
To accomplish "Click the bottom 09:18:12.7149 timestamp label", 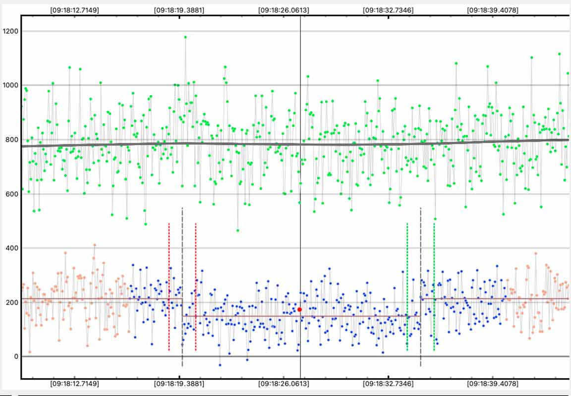I will [74, 384].
